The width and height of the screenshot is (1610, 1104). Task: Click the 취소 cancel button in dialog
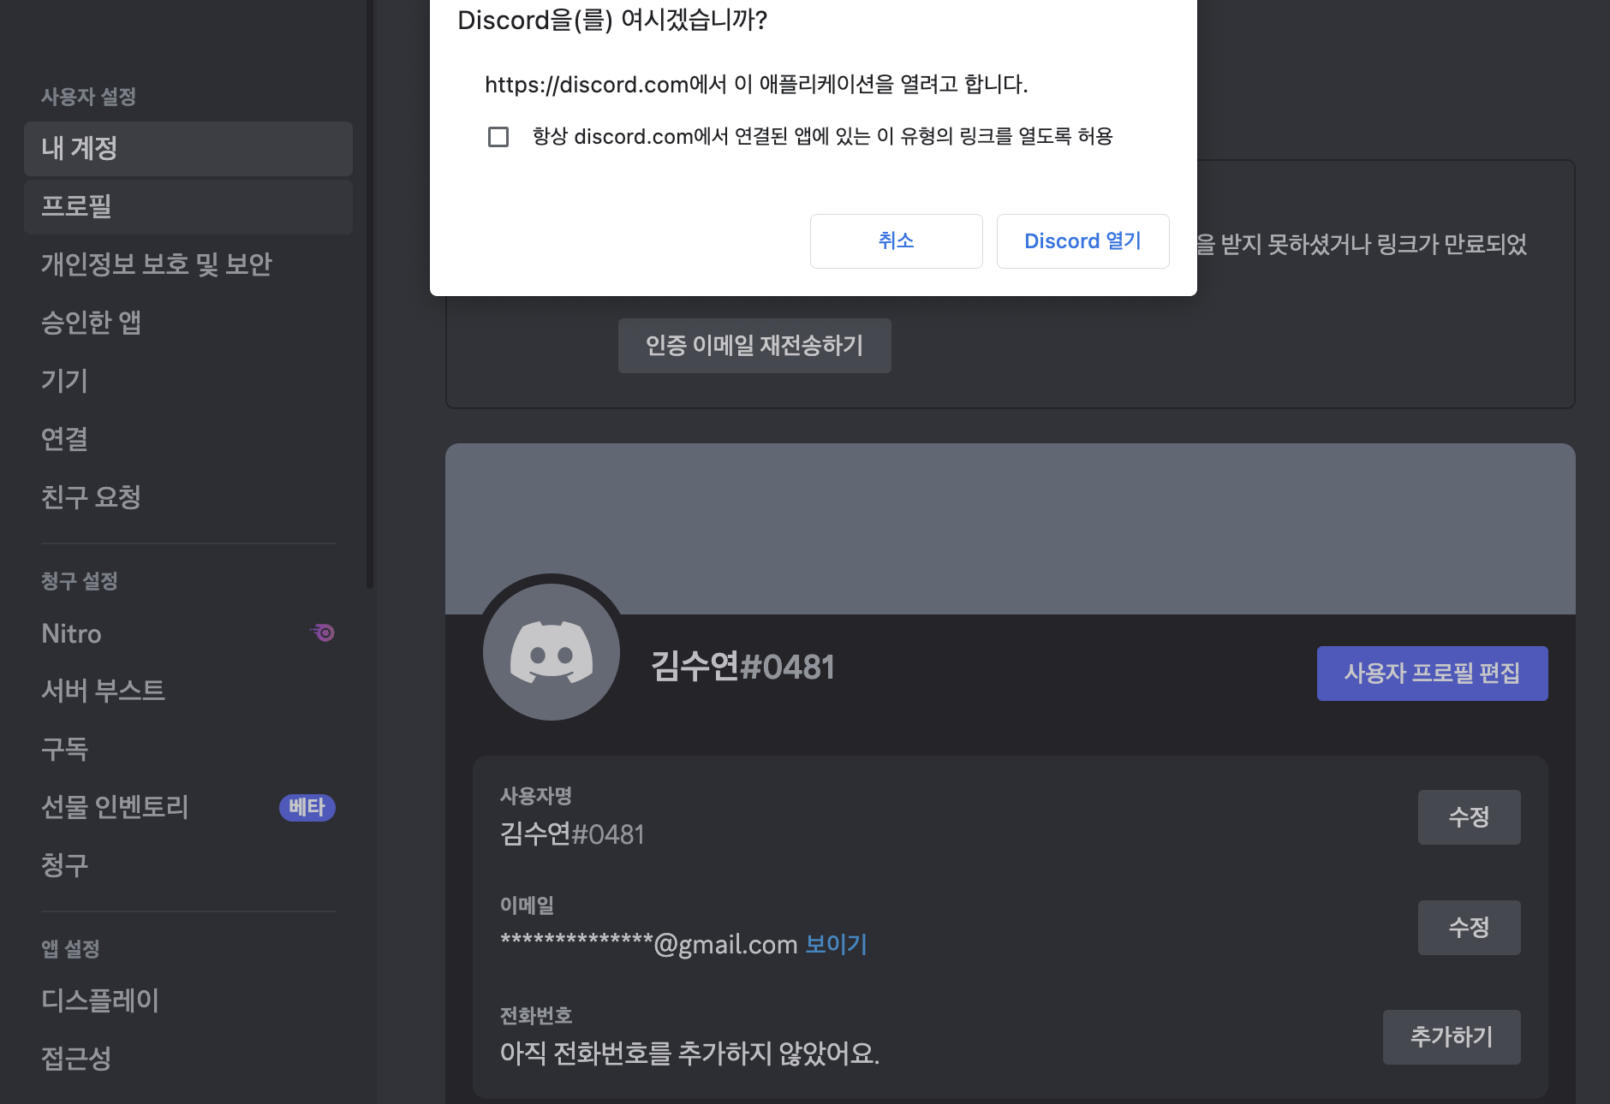[896, 241]
